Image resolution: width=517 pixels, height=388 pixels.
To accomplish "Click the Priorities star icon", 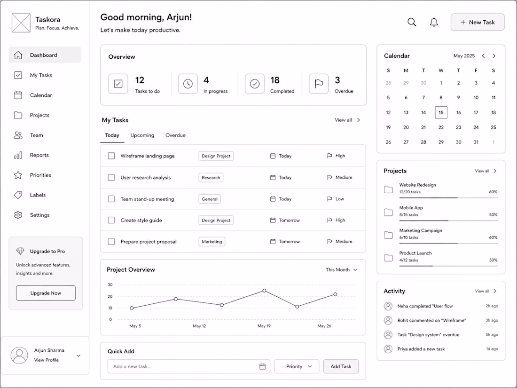I will (x=18, y=175).
